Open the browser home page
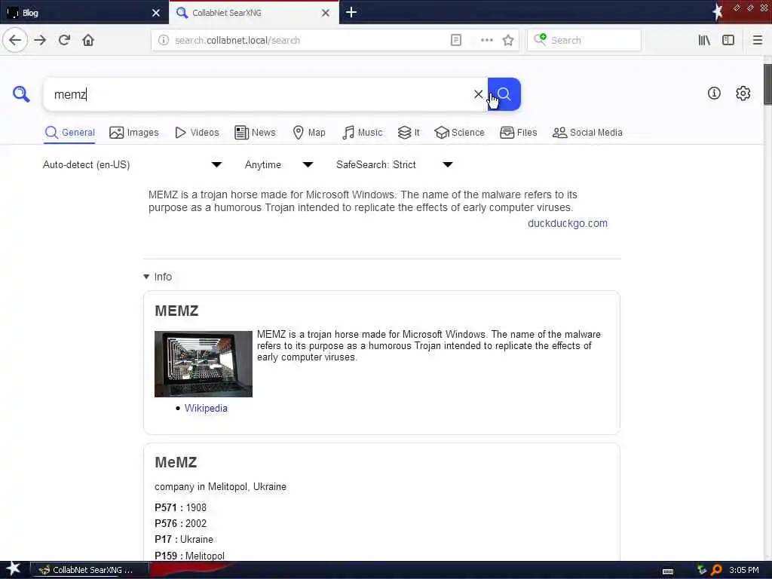The height and width of the screenshot is (579, 772). tap(88, 40)
